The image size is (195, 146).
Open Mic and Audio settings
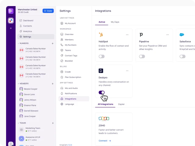point(69,88)
